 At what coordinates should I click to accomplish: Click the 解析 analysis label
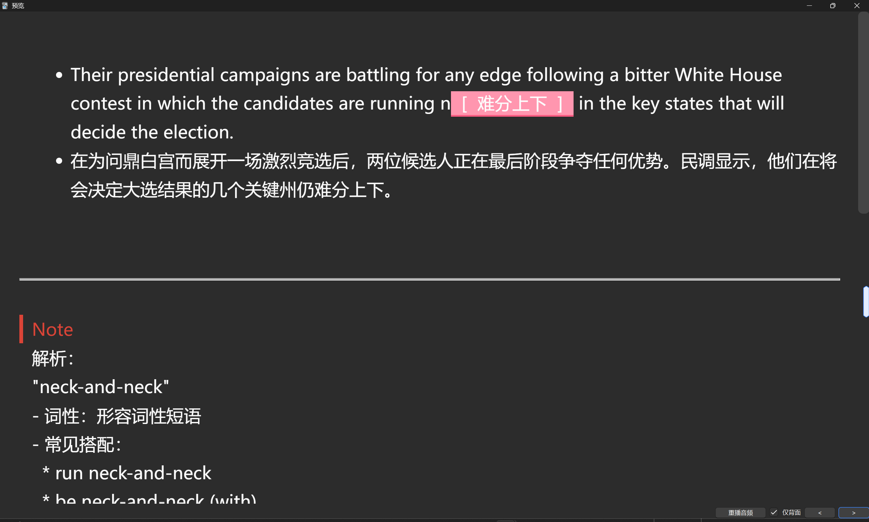53,359
